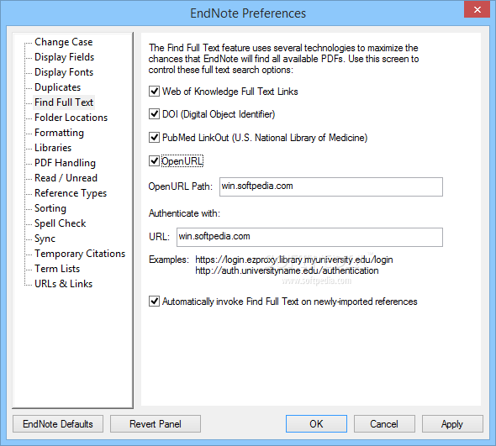Select Sorting in the preferences list
This screenshot has height=446, width=496.
(x=50, y=208)
